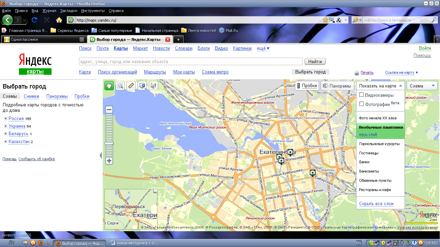Toggle the Пробки traffic button on map
This screenshot has height=247, width=440.
(307, 86)
